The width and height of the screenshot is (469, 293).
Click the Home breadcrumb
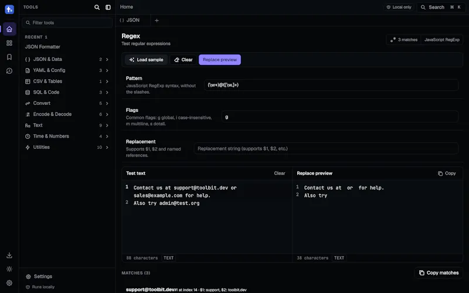coord(127,7)
